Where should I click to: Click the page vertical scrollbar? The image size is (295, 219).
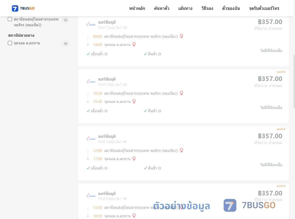(x=294, y=81)
